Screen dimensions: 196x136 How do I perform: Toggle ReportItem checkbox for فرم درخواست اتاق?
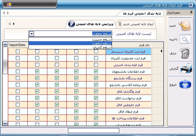point(18,98)
